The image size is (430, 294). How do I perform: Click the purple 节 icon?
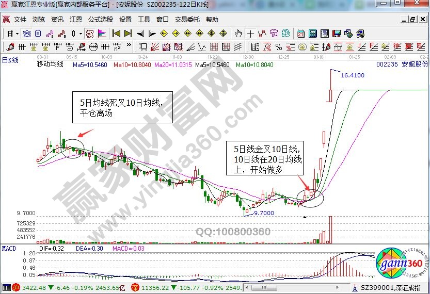[x=274, y=34]
